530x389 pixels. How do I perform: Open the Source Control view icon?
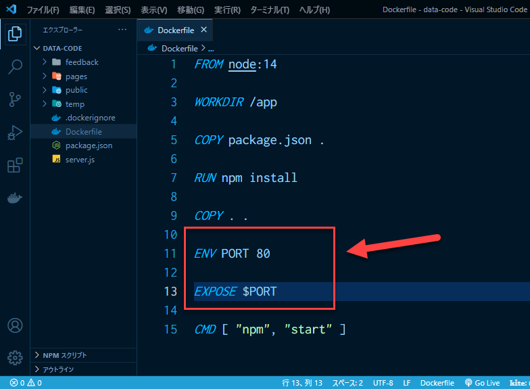pos(15,99)
